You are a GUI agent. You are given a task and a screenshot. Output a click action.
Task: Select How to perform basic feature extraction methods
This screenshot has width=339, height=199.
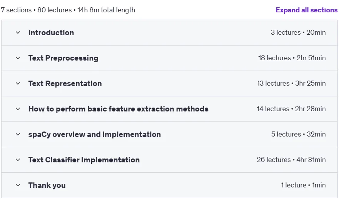click(x=119, y=109)
